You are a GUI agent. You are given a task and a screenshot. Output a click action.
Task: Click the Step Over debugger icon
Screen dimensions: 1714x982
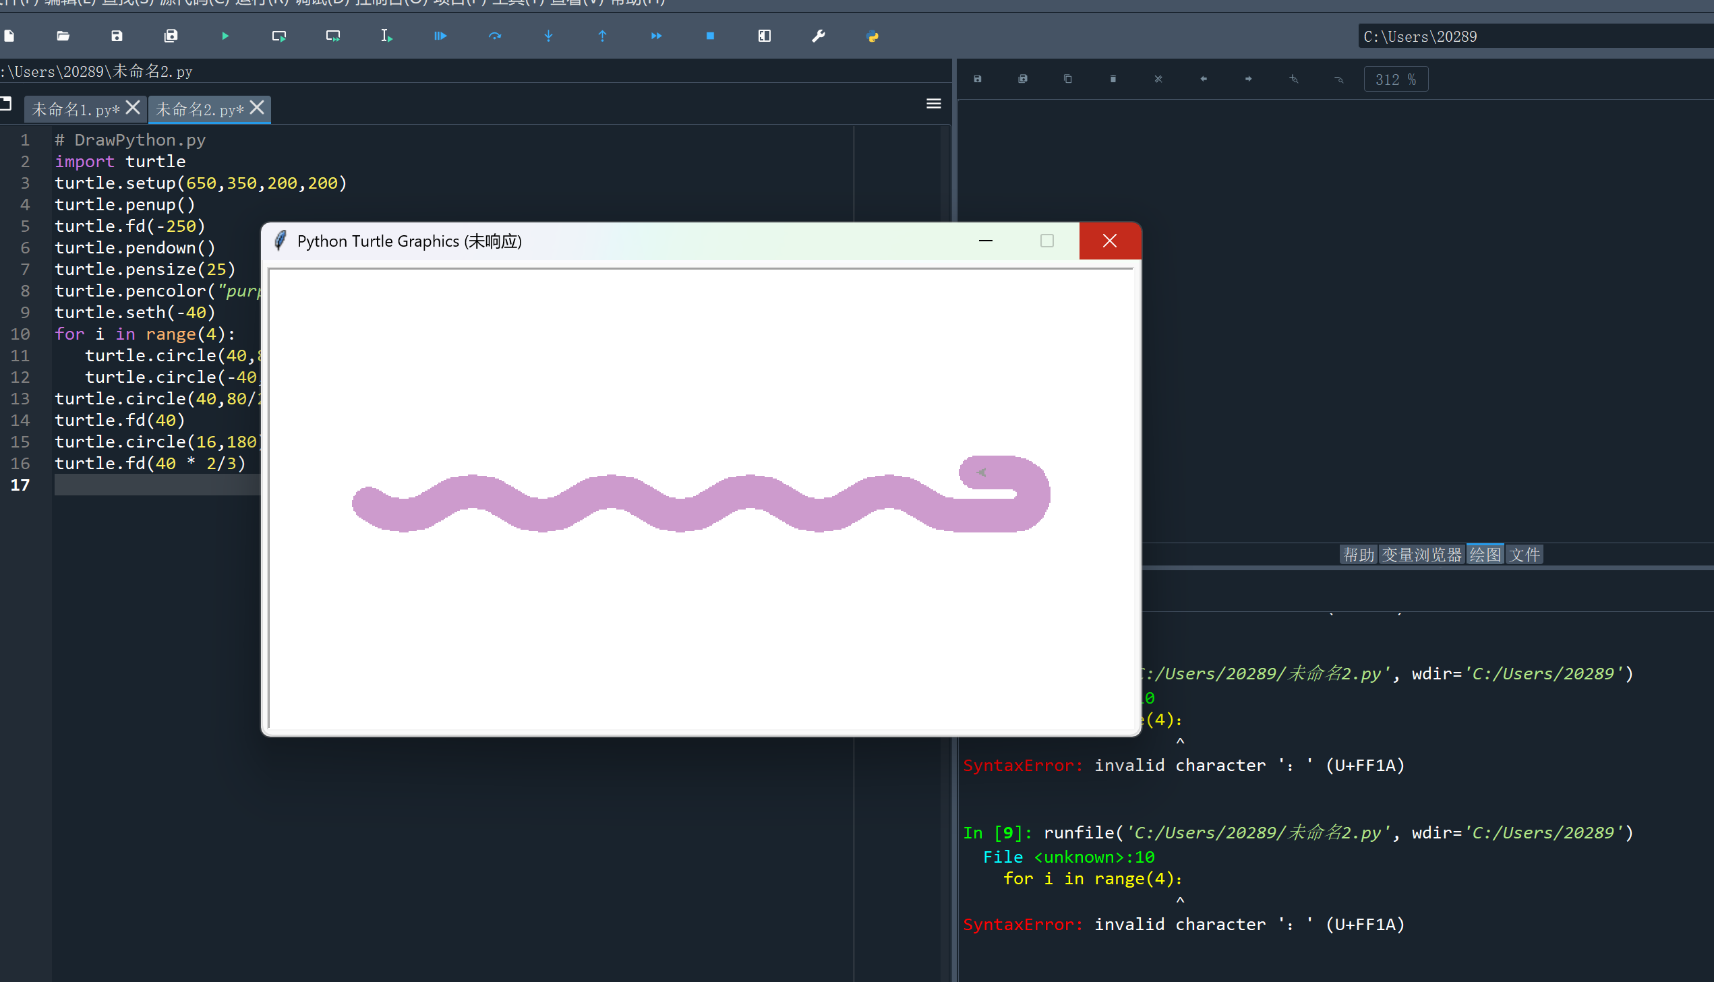click(494, 36)
